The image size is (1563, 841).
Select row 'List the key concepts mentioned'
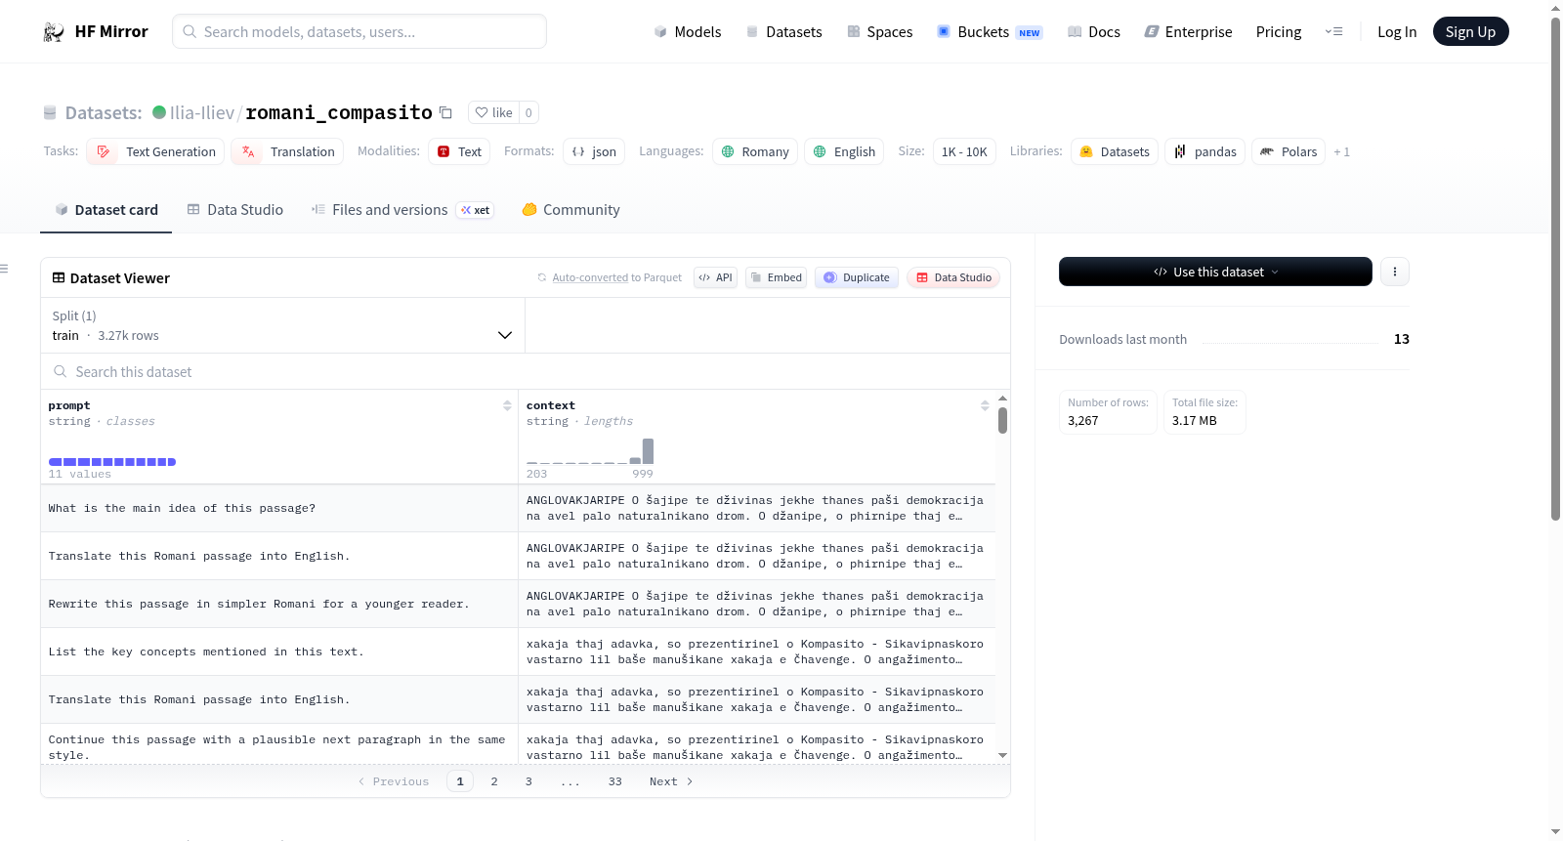pyautogui.click(x=518, y=652)
